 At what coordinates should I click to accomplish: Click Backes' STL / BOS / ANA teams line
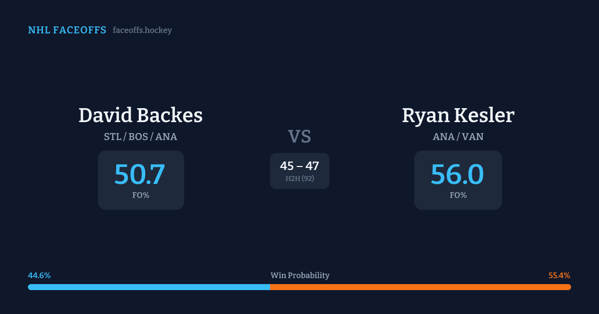(x=141, y=137)
